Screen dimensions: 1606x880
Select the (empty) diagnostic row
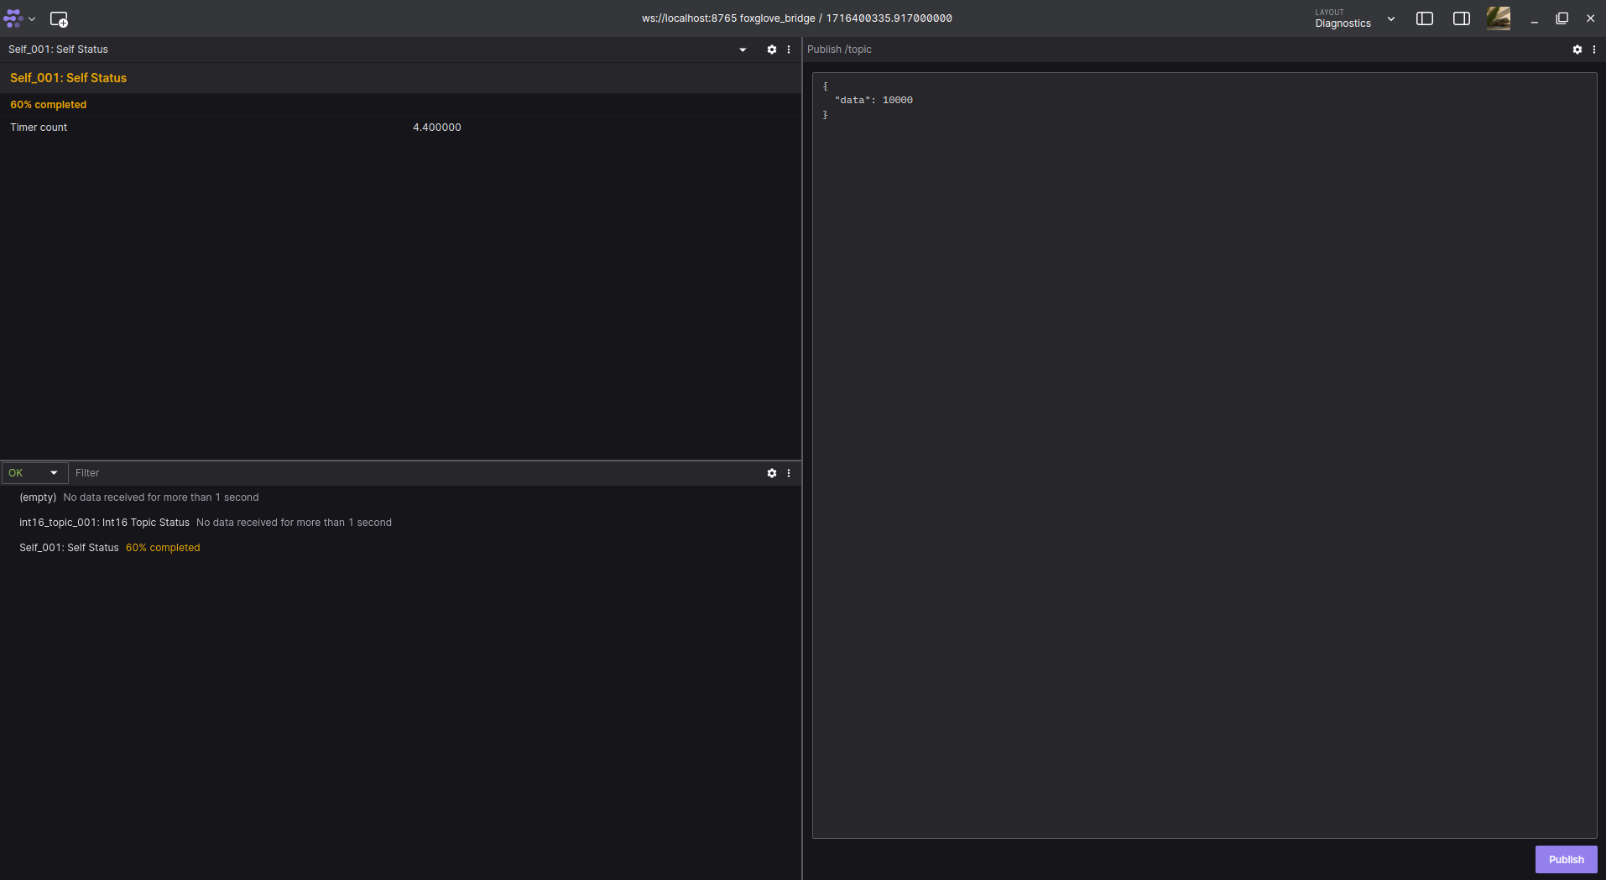click(38, 497)
